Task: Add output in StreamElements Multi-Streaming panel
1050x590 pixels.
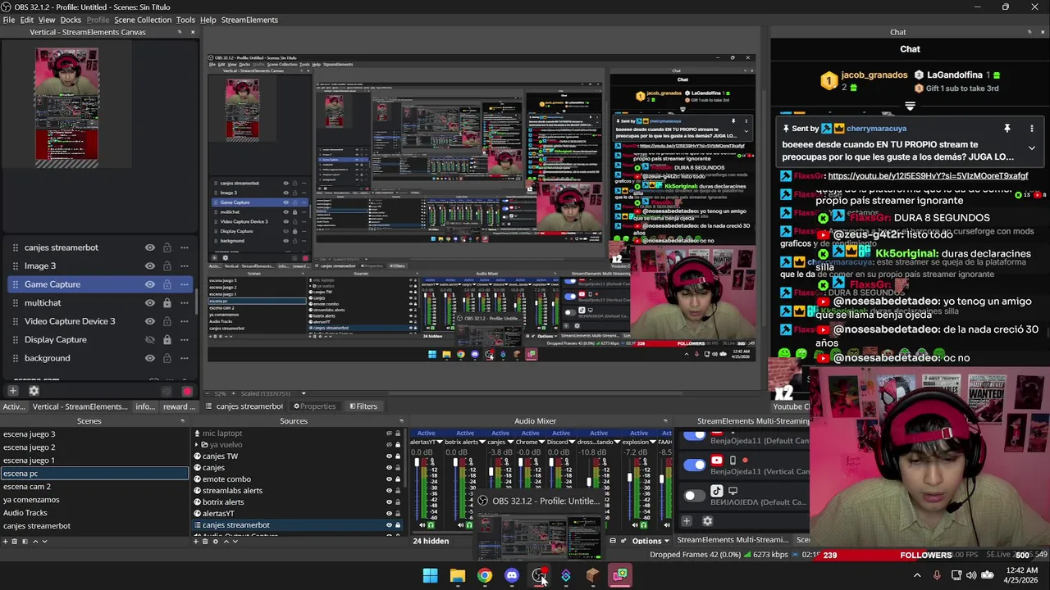Action: 687,520
